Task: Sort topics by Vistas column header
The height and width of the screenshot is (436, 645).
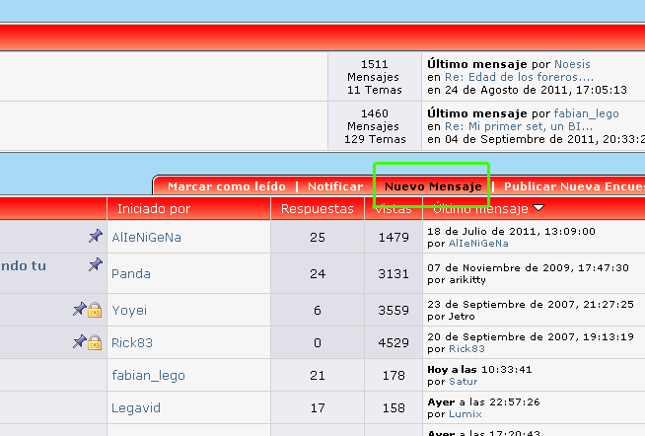Action: [394, 208]
